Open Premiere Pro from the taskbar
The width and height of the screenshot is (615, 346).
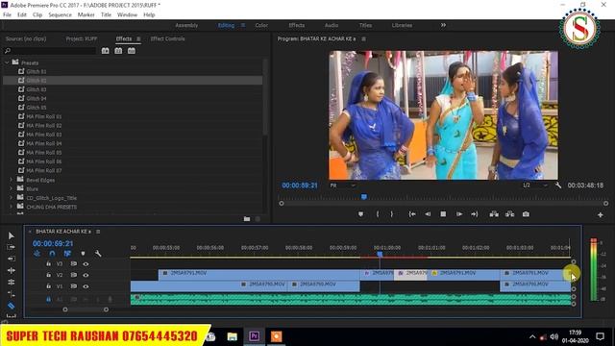coord(254,336)
